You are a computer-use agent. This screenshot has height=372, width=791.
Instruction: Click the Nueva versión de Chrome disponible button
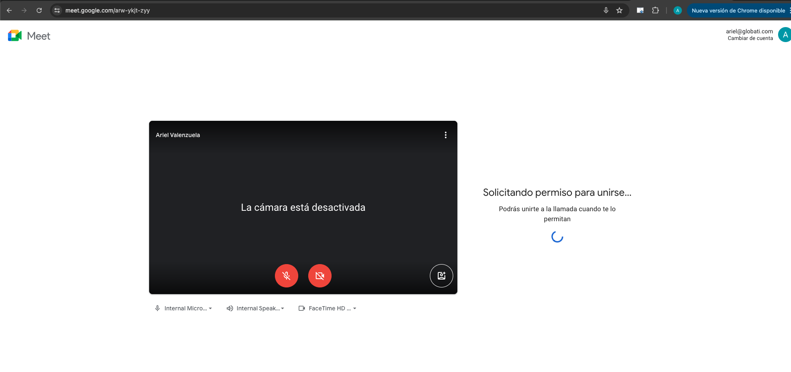738,10
